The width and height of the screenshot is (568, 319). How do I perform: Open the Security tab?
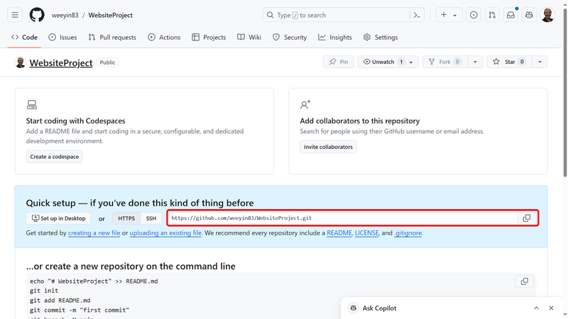pyautogui.click(x=290, y=38)
